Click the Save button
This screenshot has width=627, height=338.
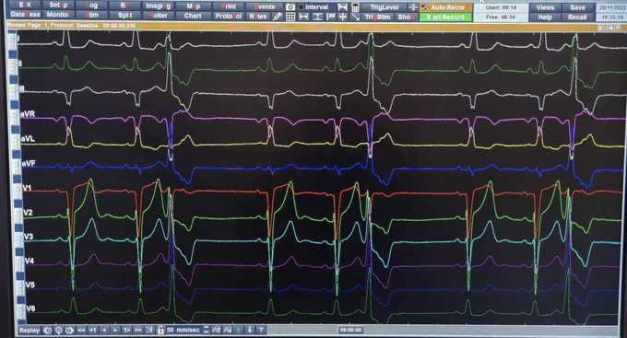pos(577,7)
